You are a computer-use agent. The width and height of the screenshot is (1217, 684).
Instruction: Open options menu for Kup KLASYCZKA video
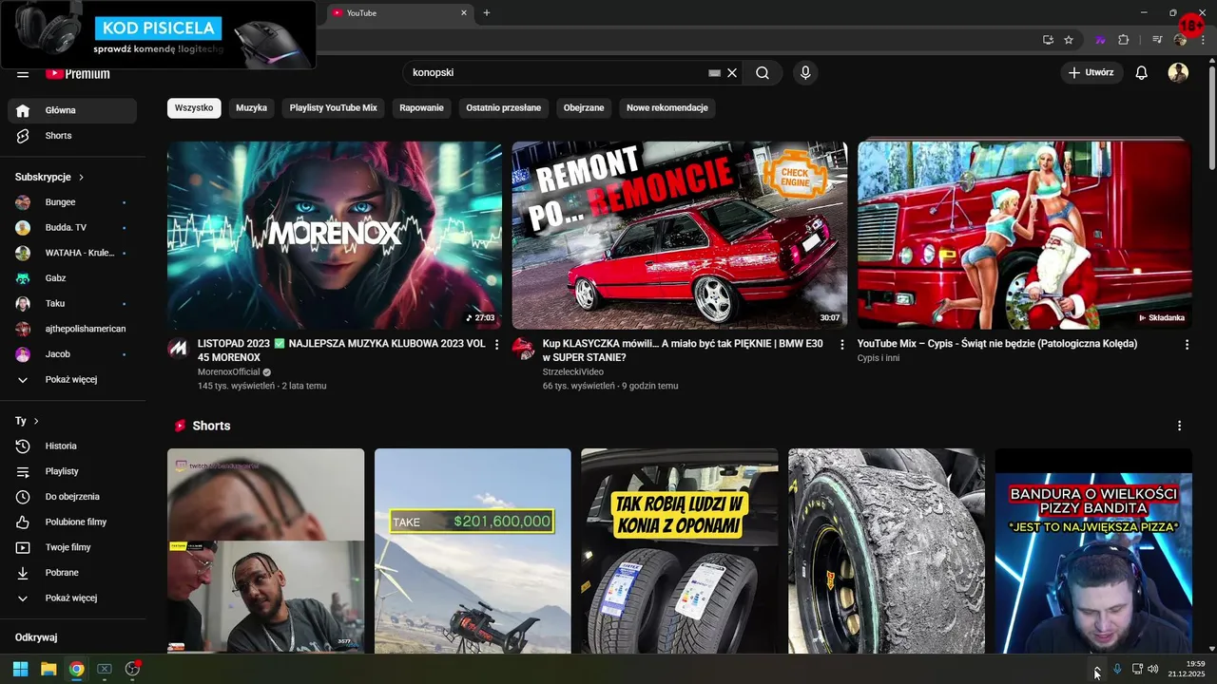pyautogui.click(x=841, y=345)
